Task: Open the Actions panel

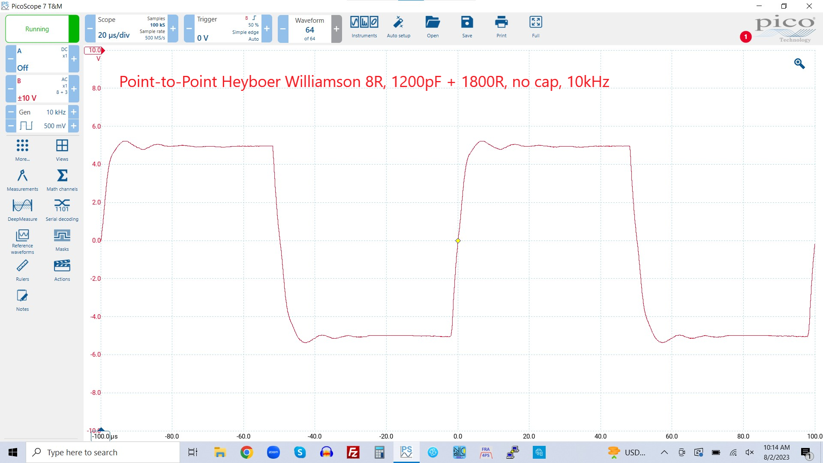Action: [x=62, y=270]
